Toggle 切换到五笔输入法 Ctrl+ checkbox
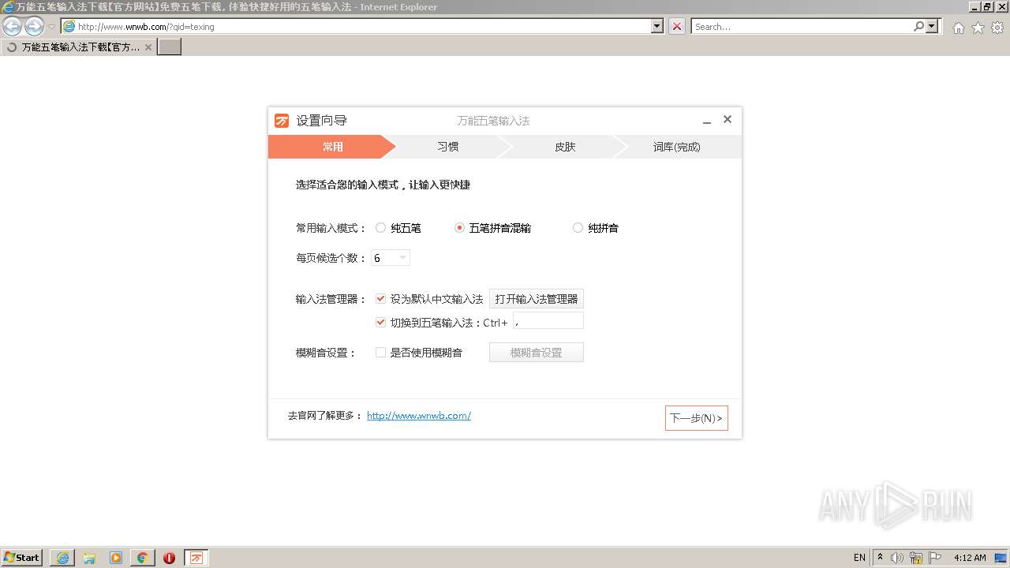Viewport: 1010px width, 568px height. [x=380, y=322]
